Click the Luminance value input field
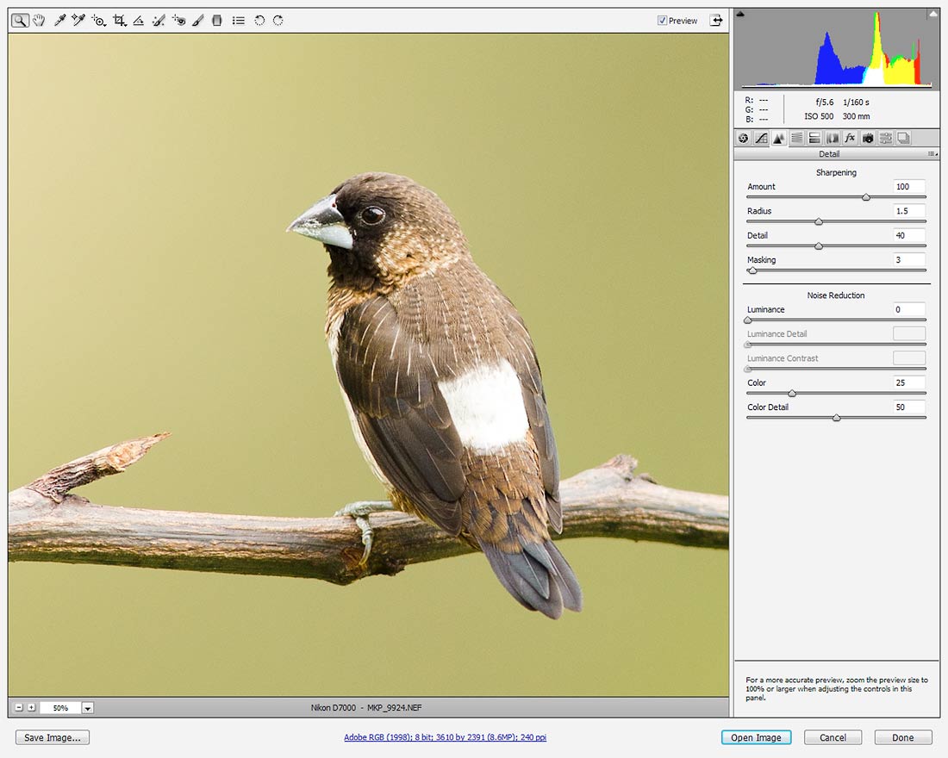Viewport: 948px width, 758px height. click(908, 309)
